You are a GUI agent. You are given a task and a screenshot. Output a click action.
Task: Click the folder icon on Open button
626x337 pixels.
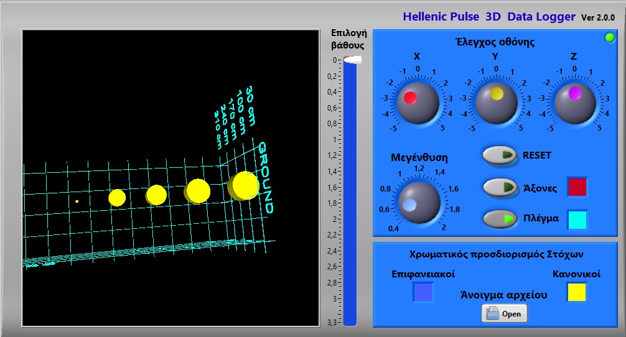tap(493, 314)
